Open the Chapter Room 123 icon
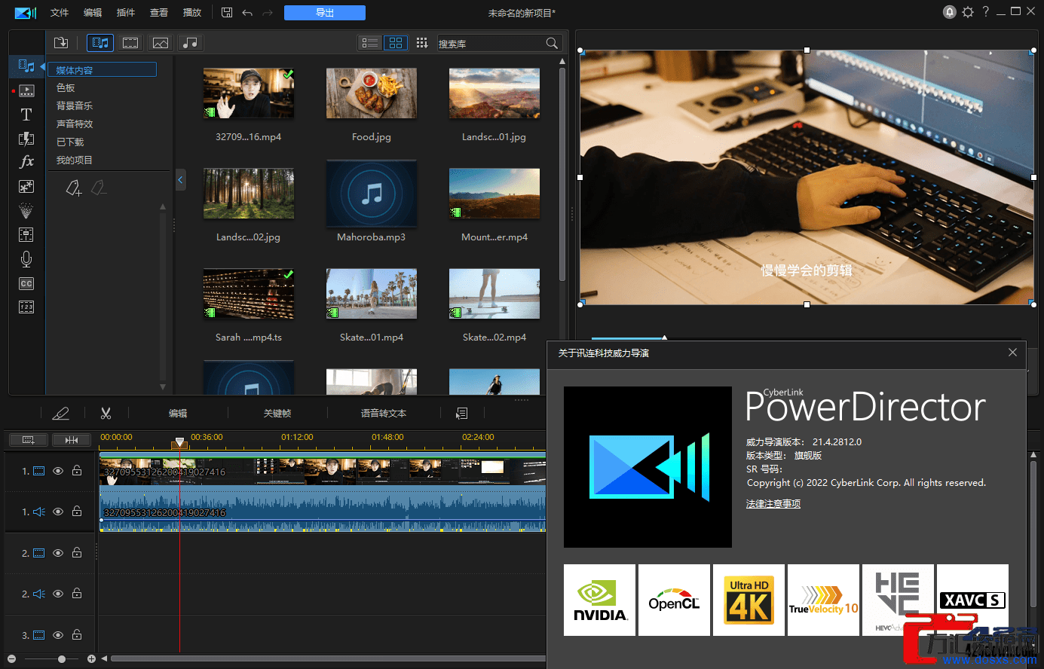This screenshot has width=1044, height=669. (x=26, y=307)
